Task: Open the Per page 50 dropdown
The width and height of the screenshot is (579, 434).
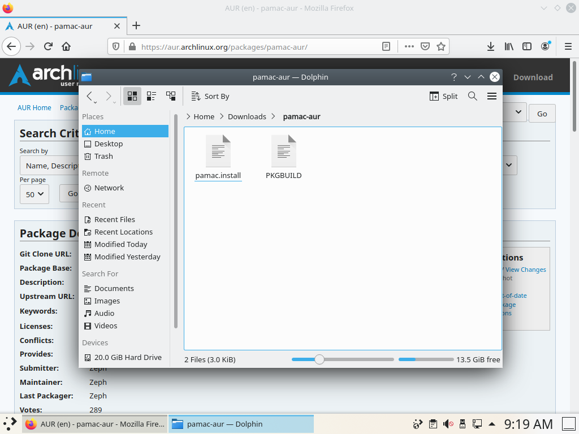Action: (34, 194)
